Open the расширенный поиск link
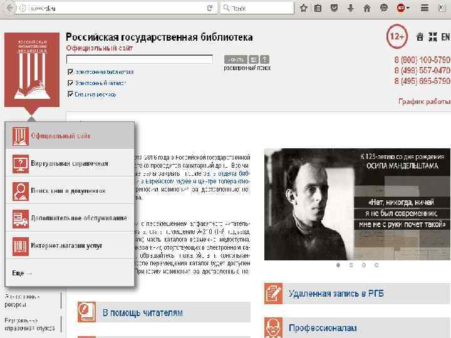Screen dimensions: 451x338 coord(247,68)
